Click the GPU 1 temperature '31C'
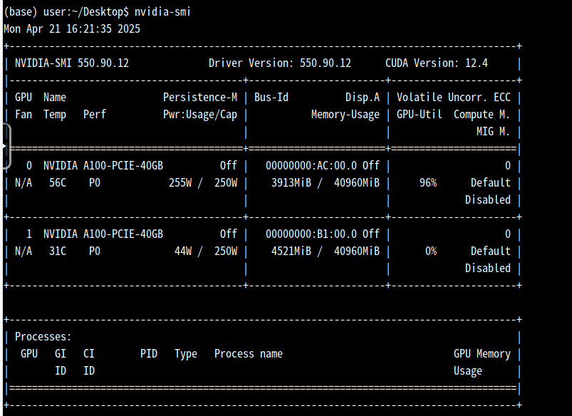 tap(58, 251)
